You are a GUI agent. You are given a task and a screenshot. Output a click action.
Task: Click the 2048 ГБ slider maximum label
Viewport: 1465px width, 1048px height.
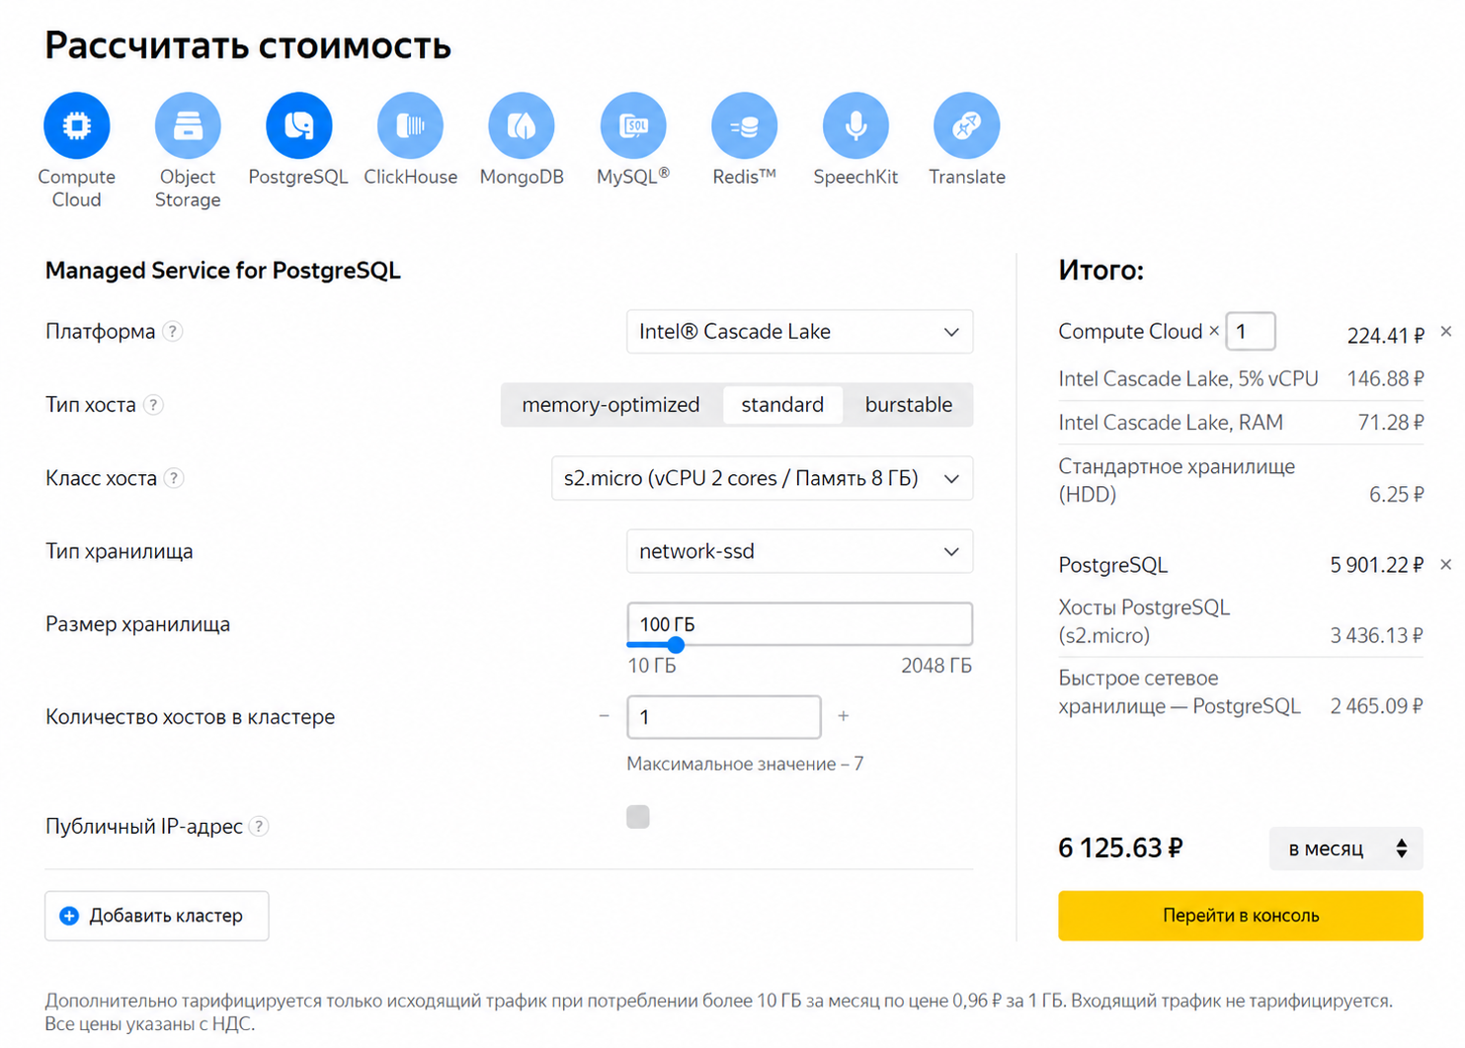(936, 666)
